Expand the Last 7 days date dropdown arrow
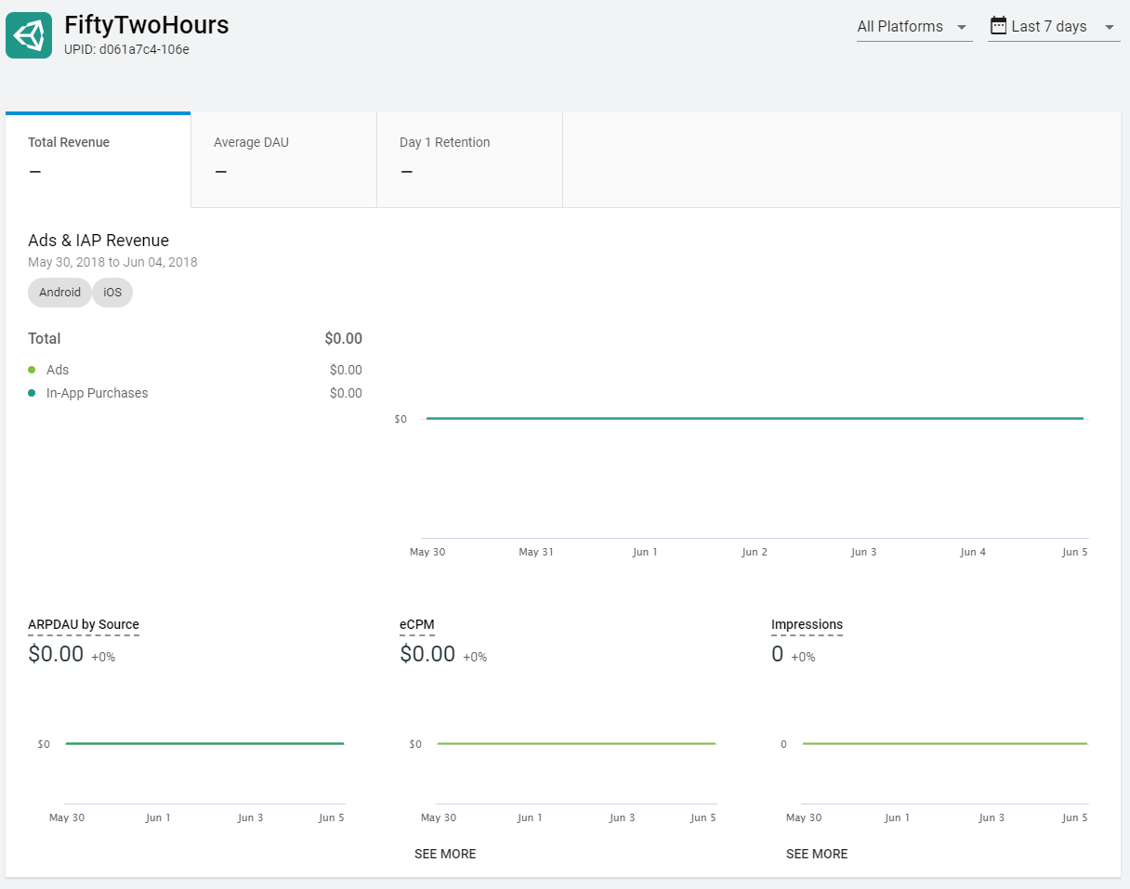This screenshot has width=1130, height=889. [1110, 28]
